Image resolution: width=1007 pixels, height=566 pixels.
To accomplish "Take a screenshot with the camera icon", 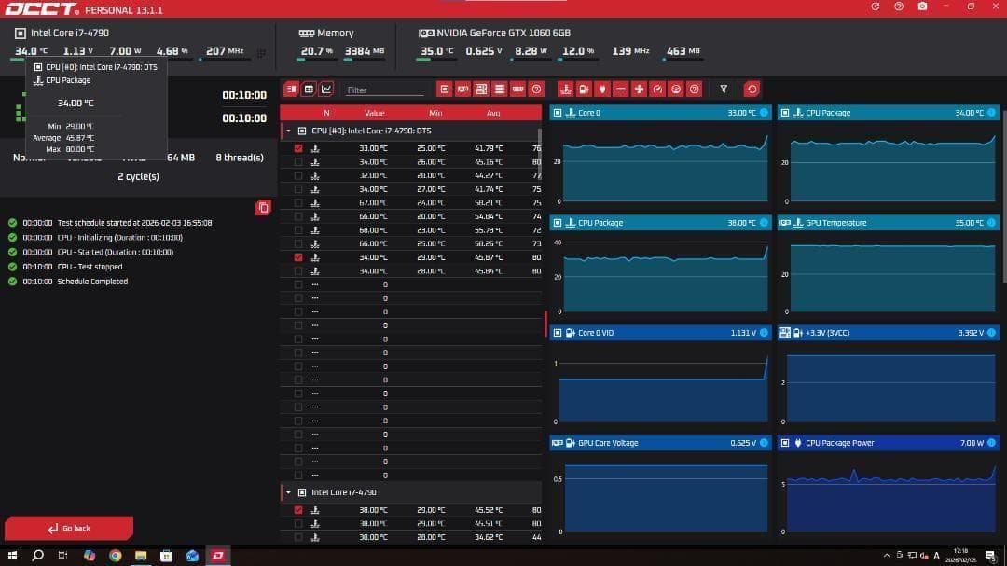I will tap(923, 7).
